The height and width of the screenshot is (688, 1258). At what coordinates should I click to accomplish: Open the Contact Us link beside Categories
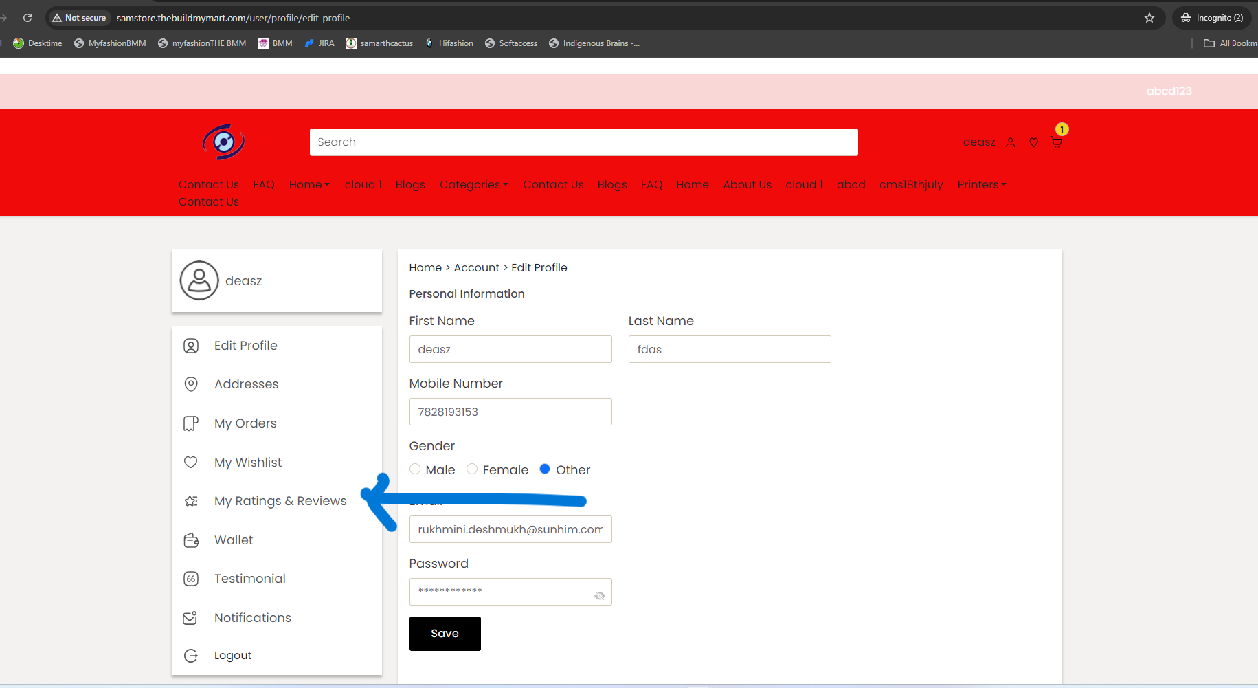click(x=553, y=184)
